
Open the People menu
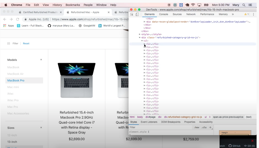point(88,5)
